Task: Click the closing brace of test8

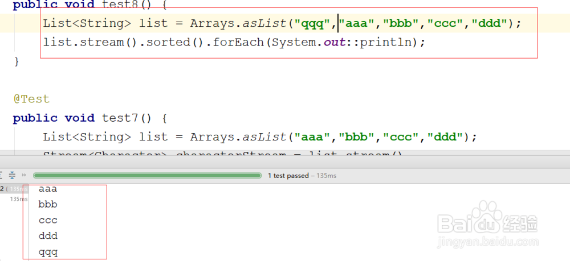Action: pyautogui.click(x=17, y=61)
